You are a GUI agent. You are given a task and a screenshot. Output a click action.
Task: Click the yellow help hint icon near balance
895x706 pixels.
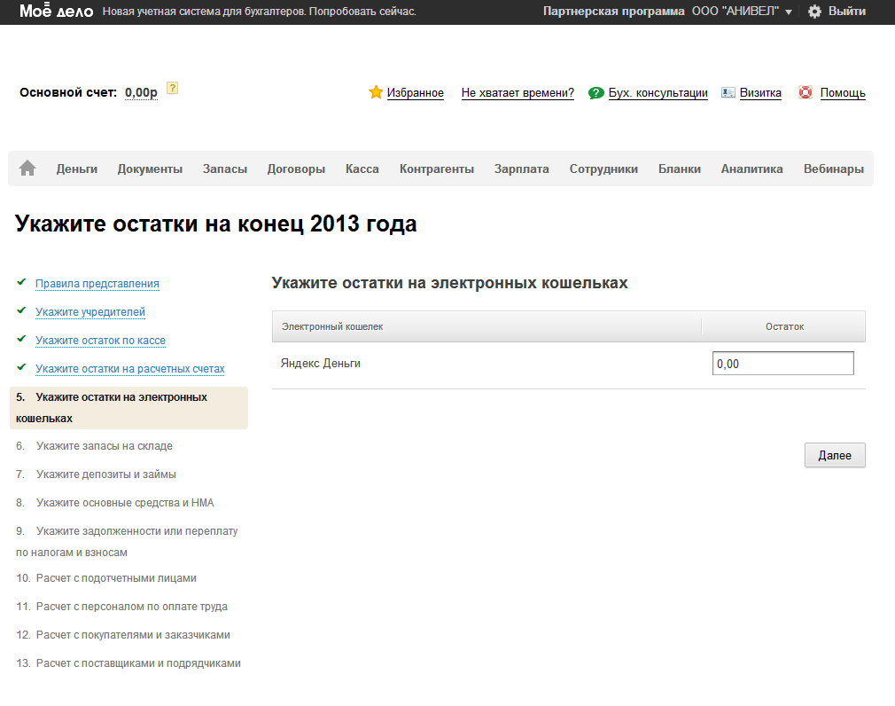[x=173, y=88]
